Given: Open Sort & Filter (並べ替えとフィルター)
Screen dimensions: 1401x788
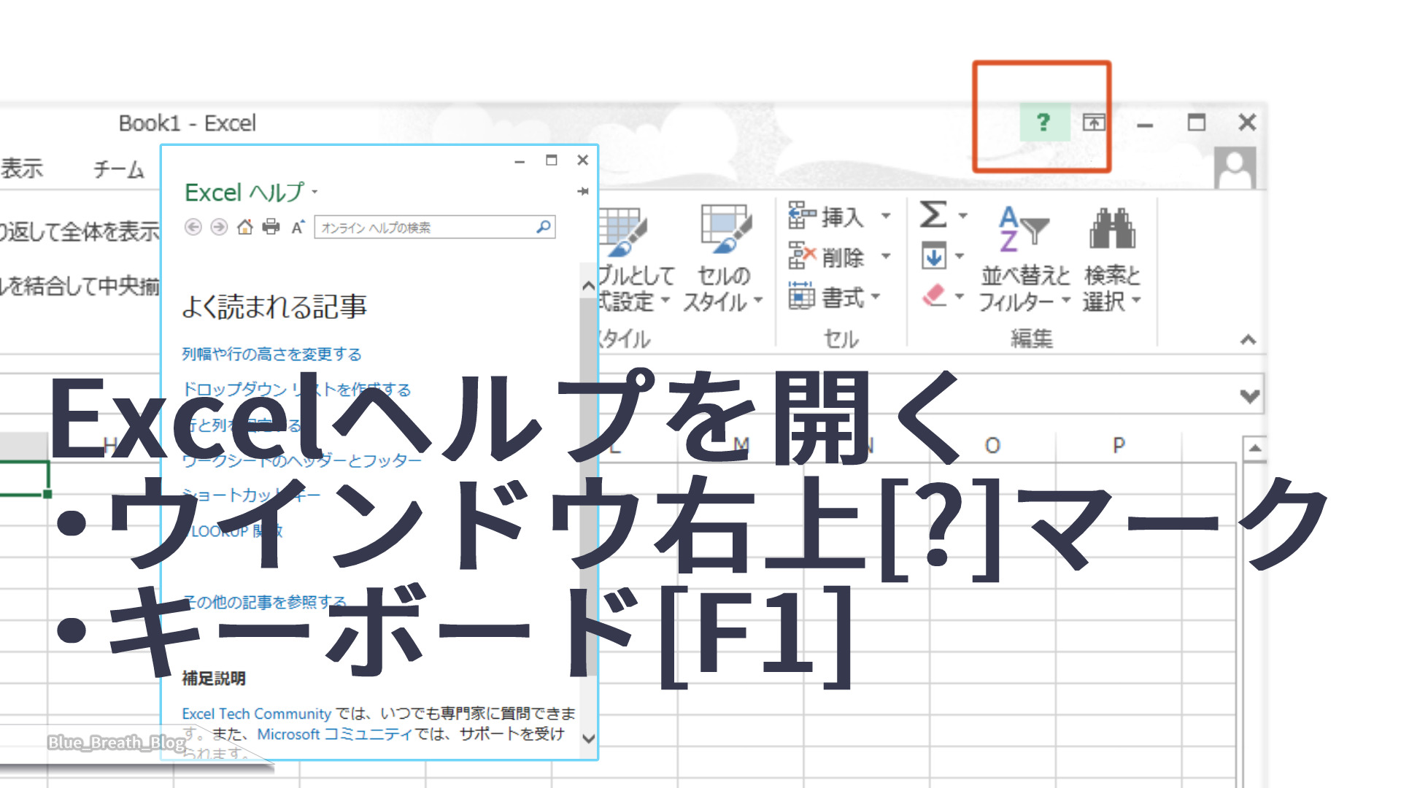Looking at the screenshot, I should (1024, 259).
